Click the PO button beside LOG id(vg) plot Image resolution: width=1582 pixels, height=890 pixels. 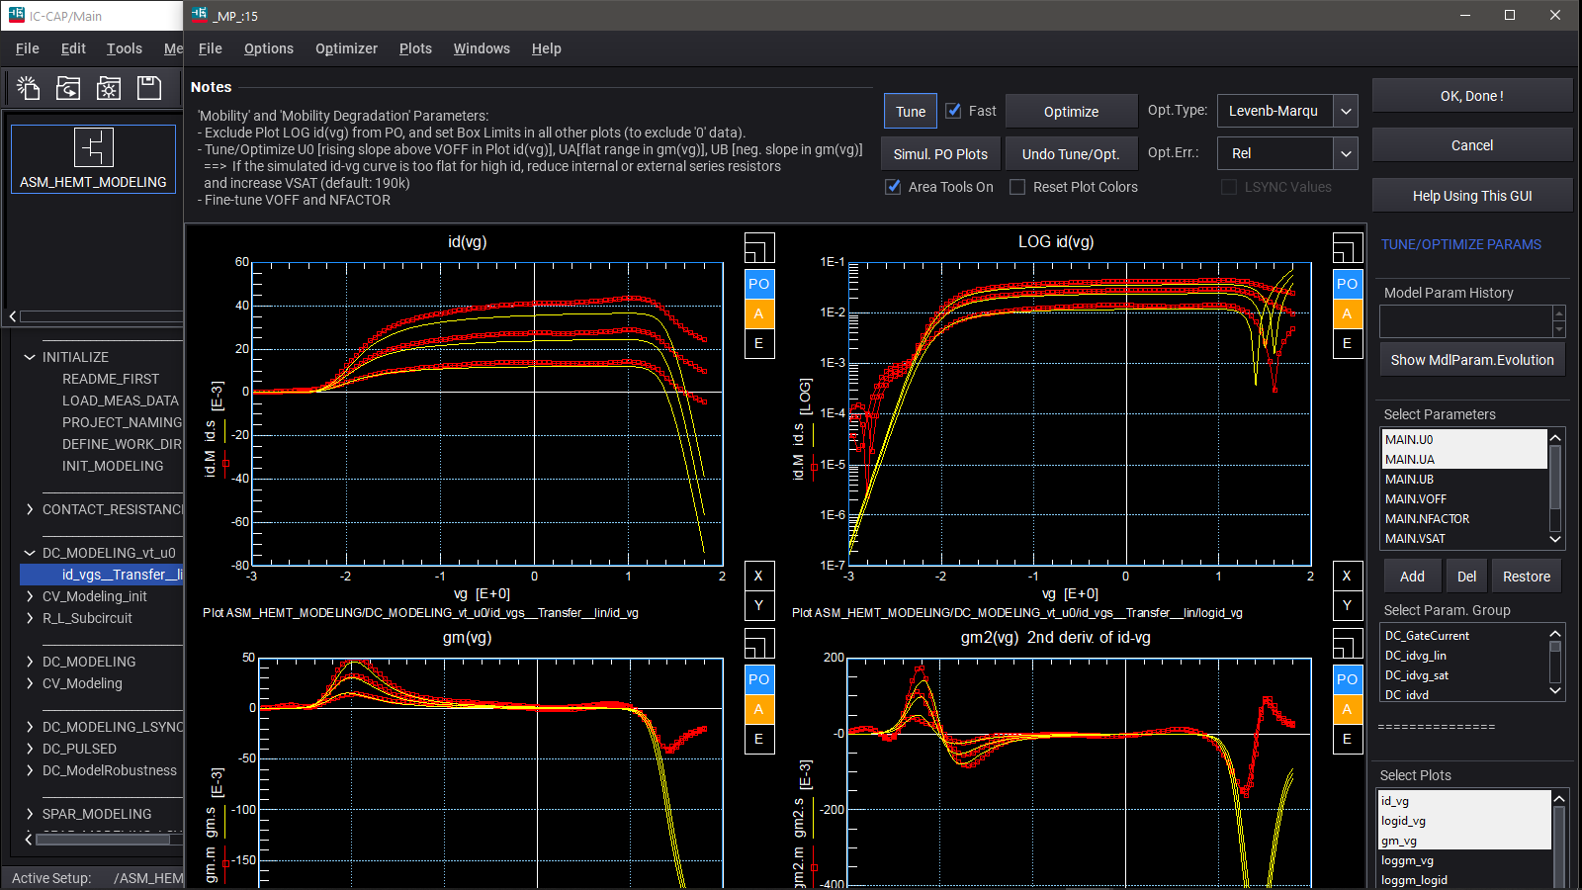(x=1347, y=284)
